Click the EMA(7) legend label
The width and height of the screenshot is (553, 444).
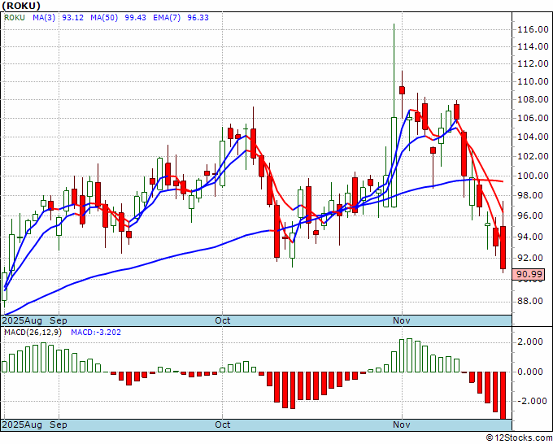point(167,18)
